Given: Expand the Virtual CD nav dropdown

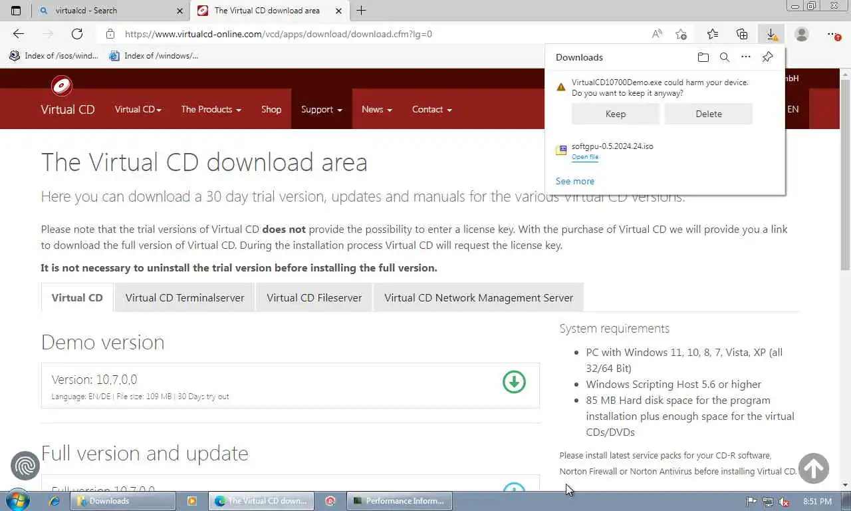Looking at the screenshot, I should pyautogui.click(x=138, y=109).
